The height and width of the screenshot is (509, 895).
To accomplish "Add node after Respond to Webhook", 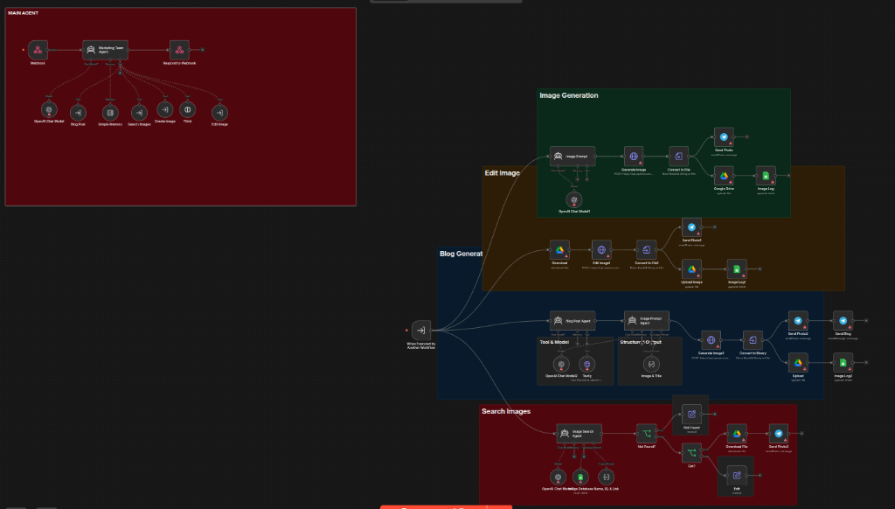I will tap(202, 50).
